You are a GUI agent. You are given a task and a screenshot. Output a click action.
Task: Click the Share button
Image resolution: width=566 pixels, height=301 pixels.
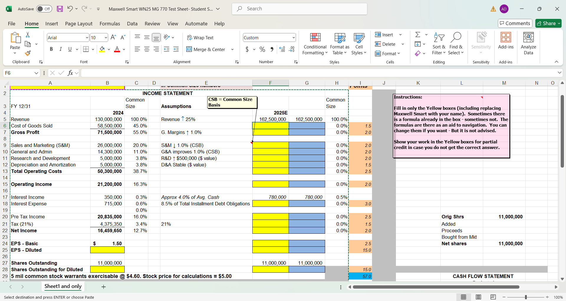(546, 23)
